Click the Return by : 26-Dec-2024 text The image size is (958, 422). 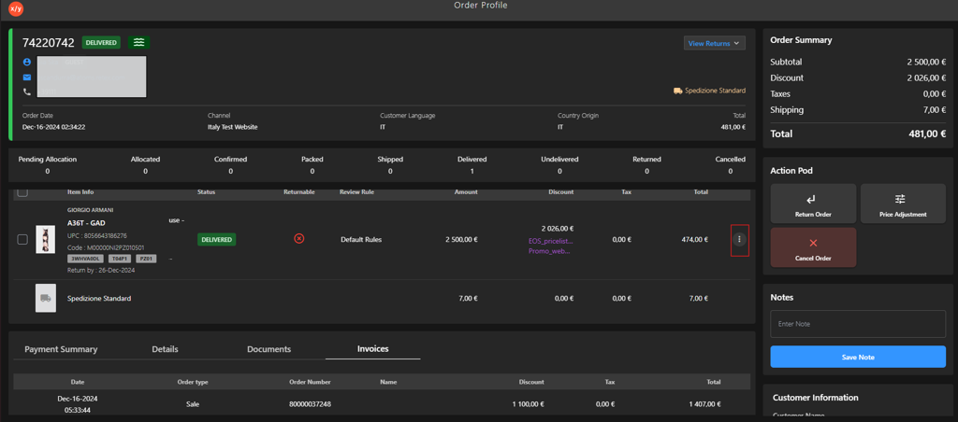click(101, 270)
